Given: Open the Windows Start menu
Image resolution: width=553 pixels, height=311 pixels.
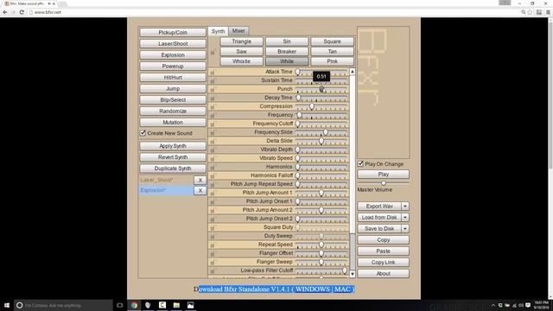Looking at the screenshot, I should [7, 305].
